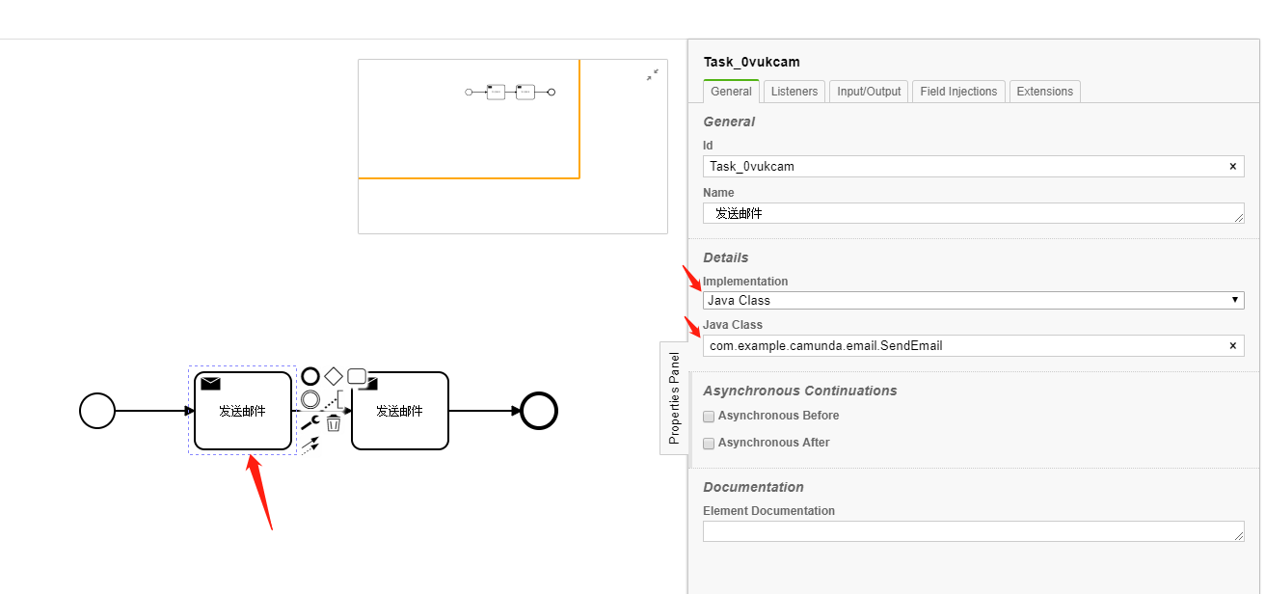
Task: Select the start event circle on the canvas
Action: click(x=97, y=411)
